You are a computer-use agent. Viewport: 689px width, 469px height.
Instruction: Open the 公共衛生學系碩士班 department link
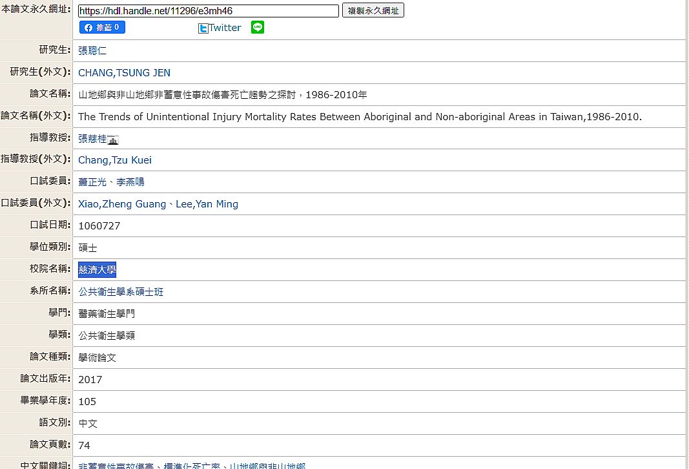[x=121, y=291]
